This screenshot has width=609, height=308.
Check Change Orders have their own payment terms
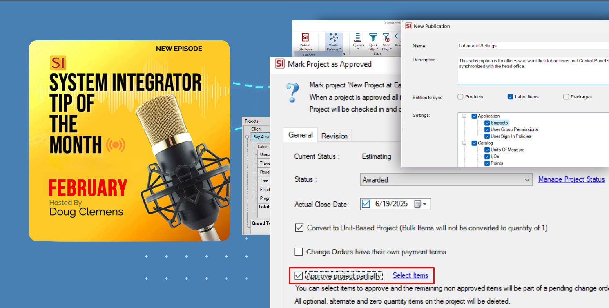tap(299, 252)
